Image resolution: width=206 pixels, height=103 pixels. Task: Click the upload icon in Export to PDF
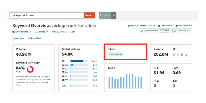pos(175,31)
